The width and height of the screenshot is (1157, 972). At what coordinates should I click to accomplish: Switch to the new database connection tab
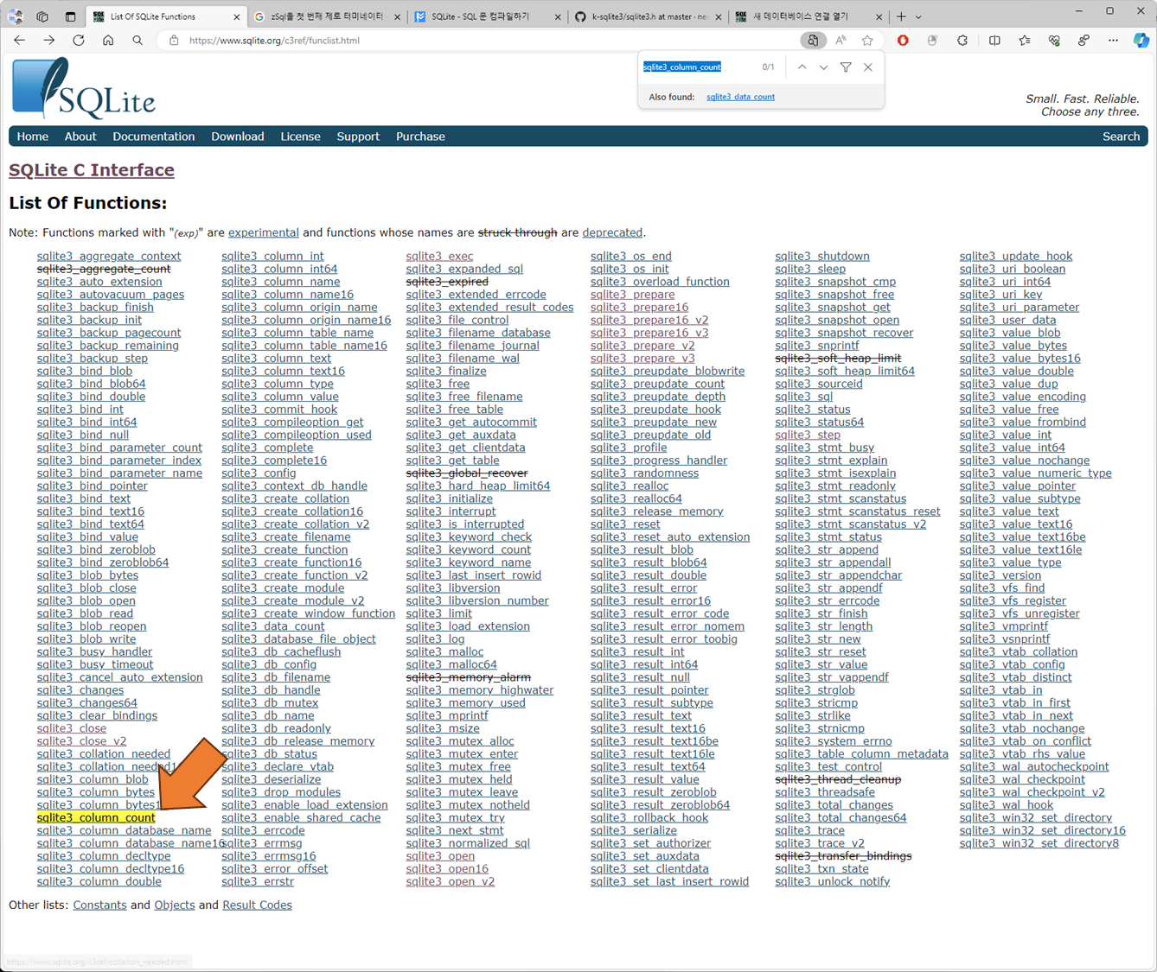coord(808,16)
